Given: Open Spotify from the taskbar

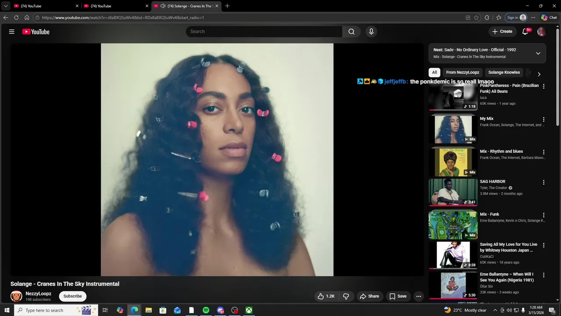Looking at the screenshot, I should [x=206, y=310].
